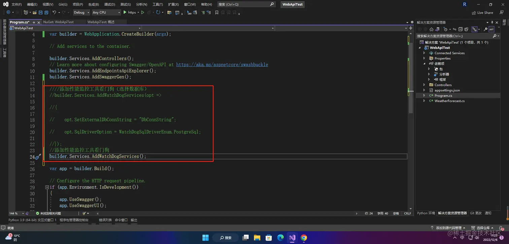The image size is (509, 244).
Task: Open Google Chrome from the taskbar
Action: point(304,238)
